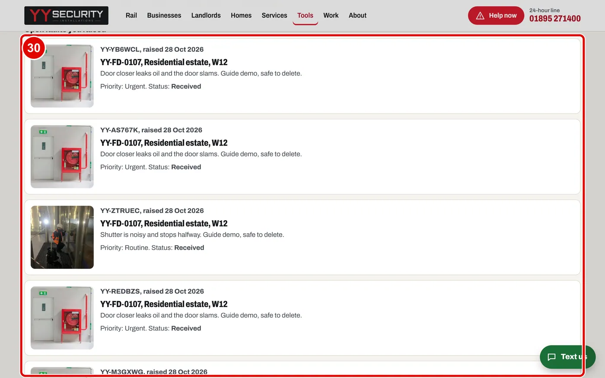
Task: Click the "24-hour line" label
Action: coord(544,10)
